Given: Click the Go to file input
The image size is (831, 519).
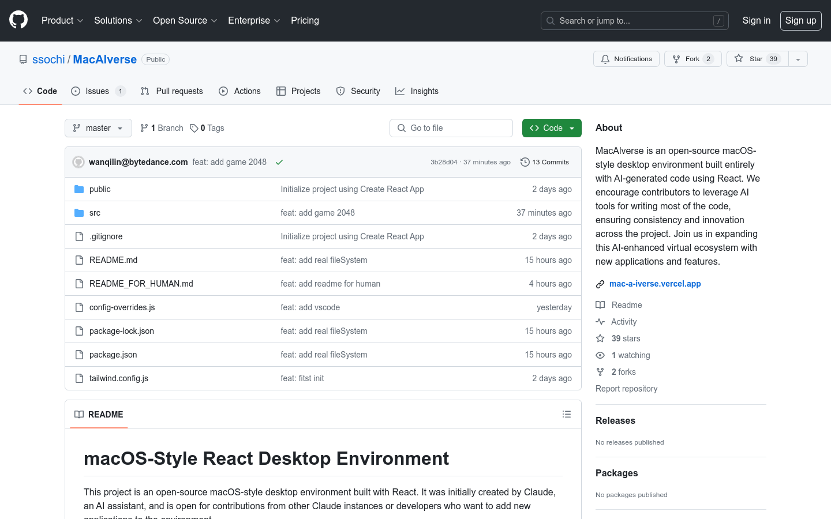Looking at the screenshot, I should (451, 128).
